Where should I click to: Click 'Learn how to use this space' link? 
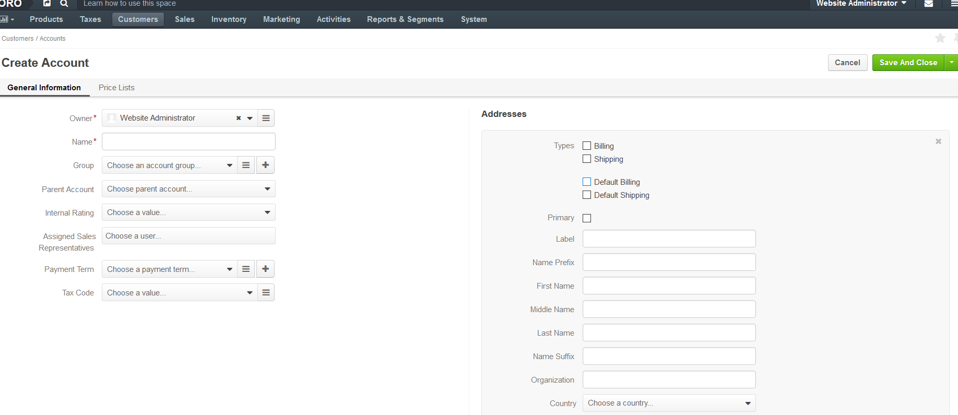(x=129, y=4)
